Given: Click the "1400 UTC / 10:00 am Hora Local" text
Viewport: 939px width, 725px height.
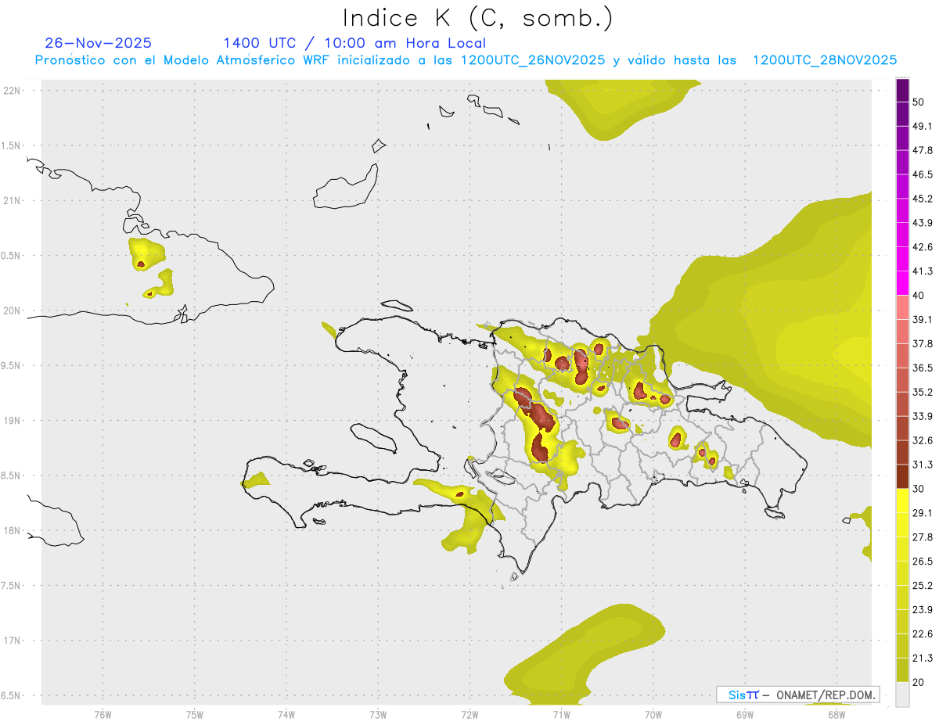Looking at the screenshot, I should 354,43.
